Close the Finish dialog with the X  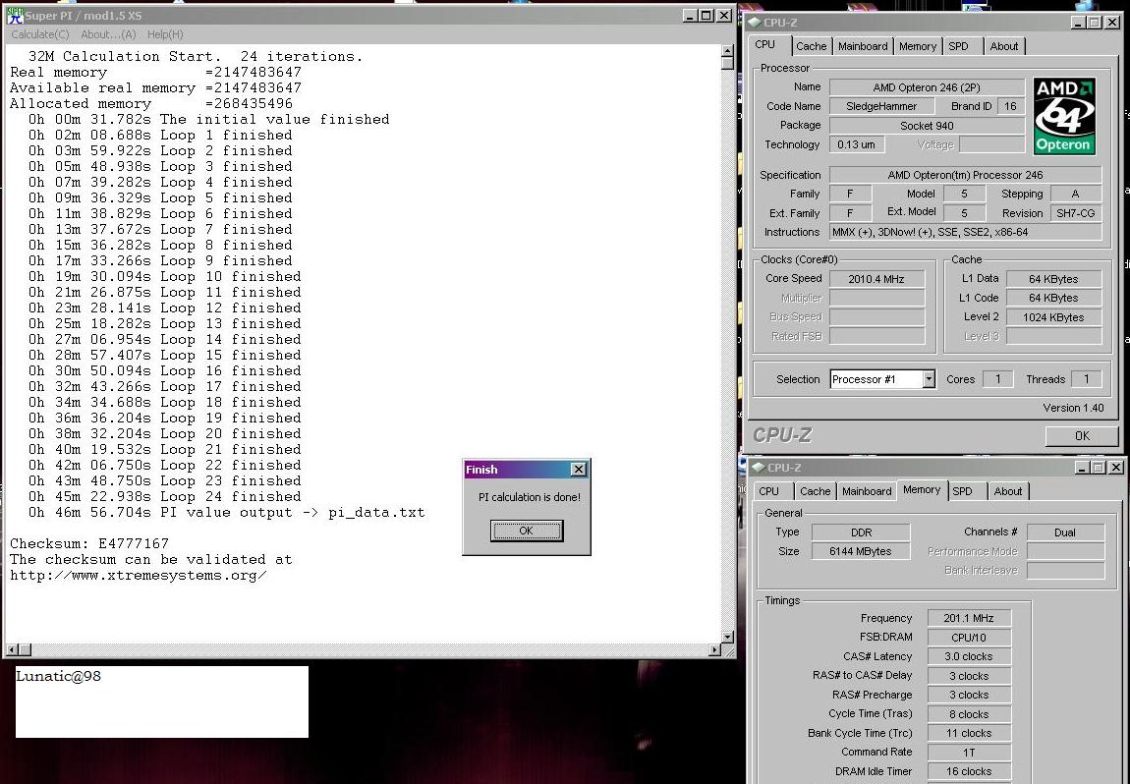point(578,469)
